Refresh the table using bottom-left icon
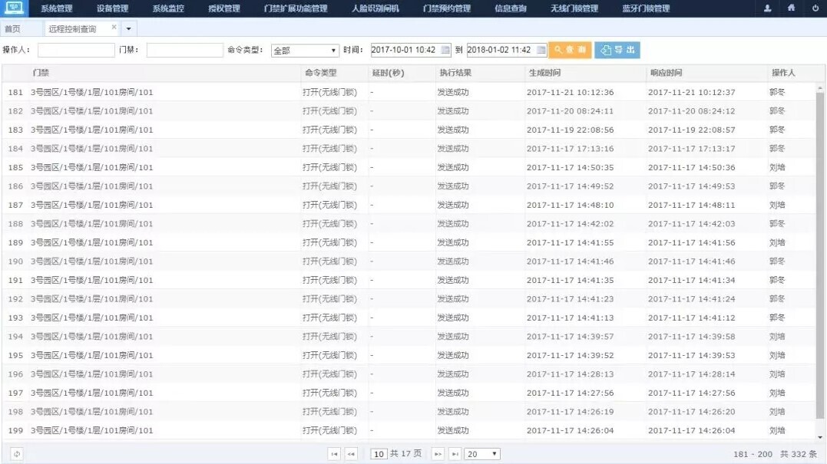 point(16,454)
